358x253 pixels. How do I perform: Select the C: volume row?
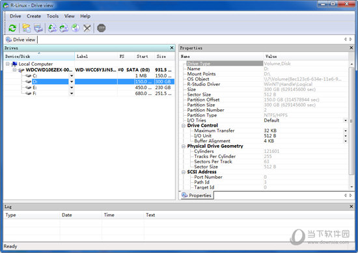tap(89, 75)
